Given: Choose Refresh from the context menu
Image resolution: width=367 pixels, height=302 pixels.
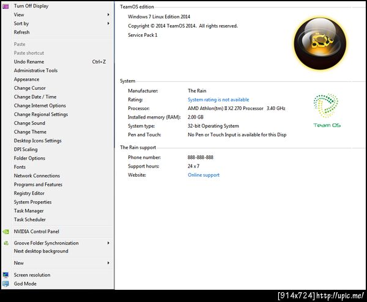Looking at the screenshot, I should [21, 32].
